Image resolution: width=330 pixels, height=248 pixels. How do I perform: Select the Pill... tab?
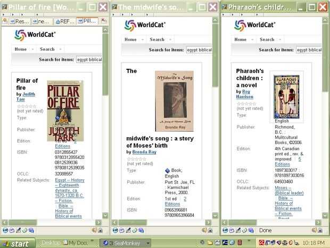point(87,21)
